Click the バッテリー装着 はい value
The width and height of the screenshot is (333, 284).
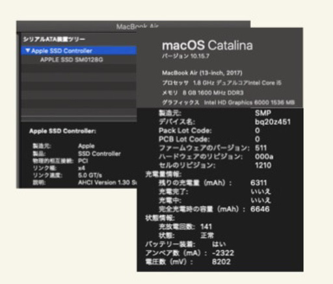219,244
